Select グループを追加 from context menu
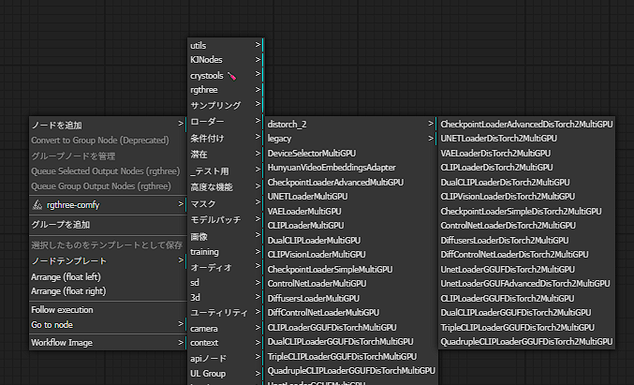 pyautogui.click(x=61, y=225)
